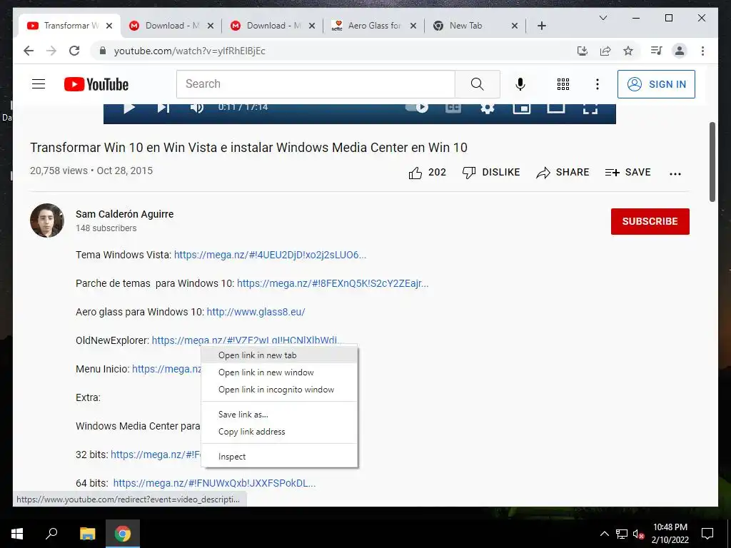Like the video thumbs up
This screenshot has height=548, width=731.
pos(428,173)
